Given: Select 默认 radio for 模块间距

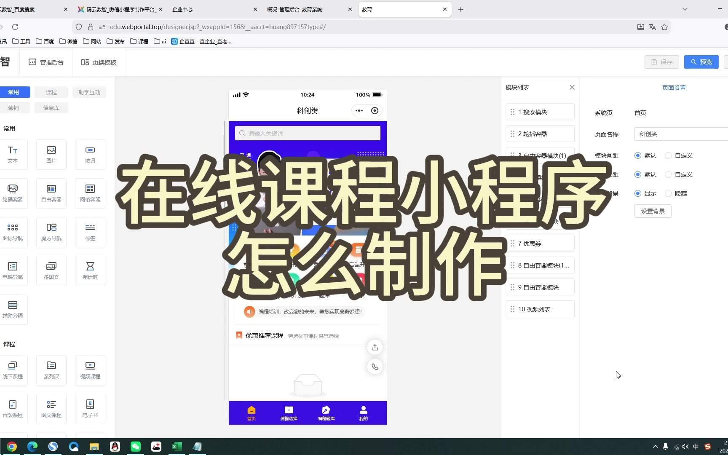Looking at the screenshot, I should (638, 155).
